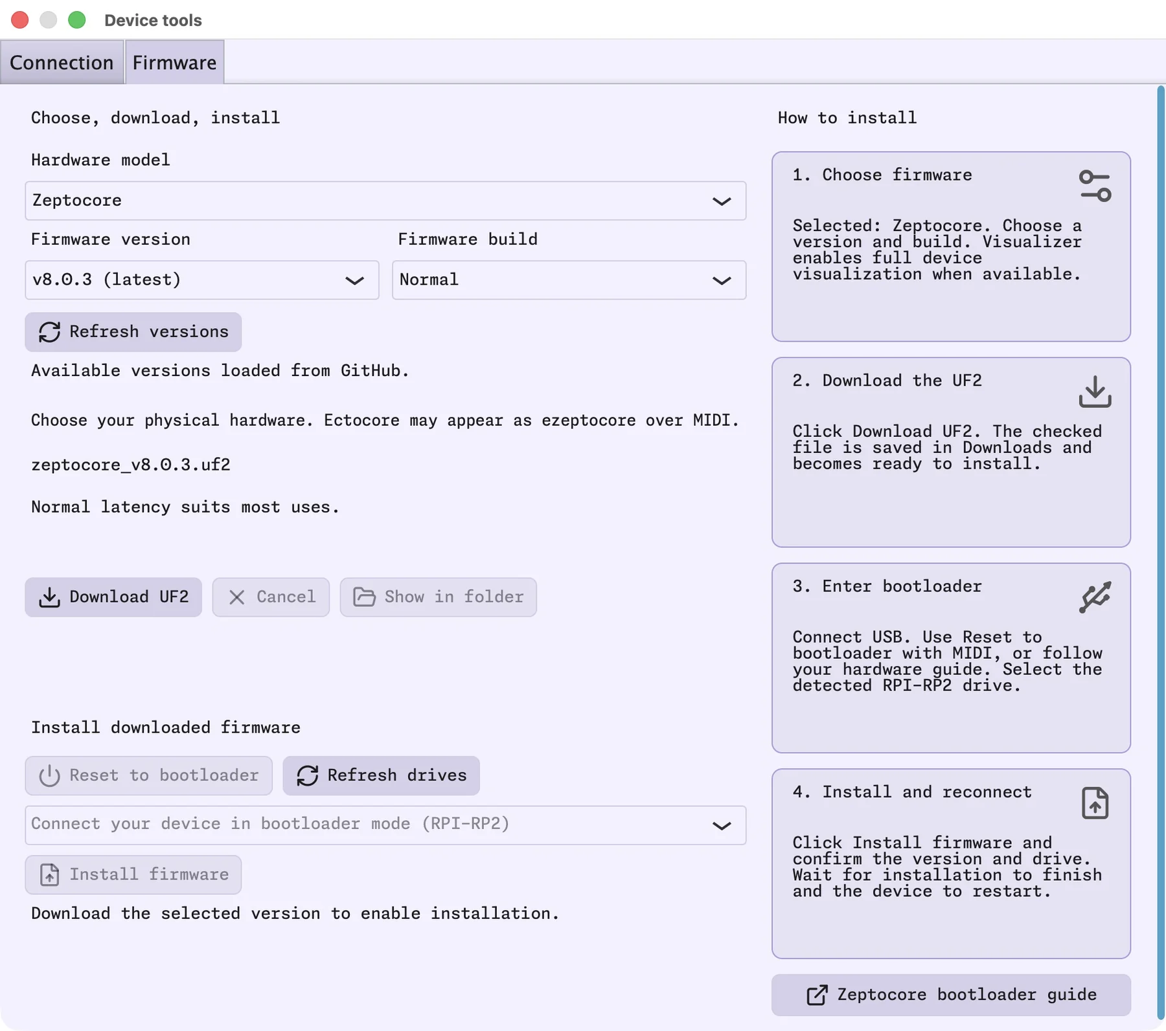Click the vertical scrollbar on the right edge

1160,553
